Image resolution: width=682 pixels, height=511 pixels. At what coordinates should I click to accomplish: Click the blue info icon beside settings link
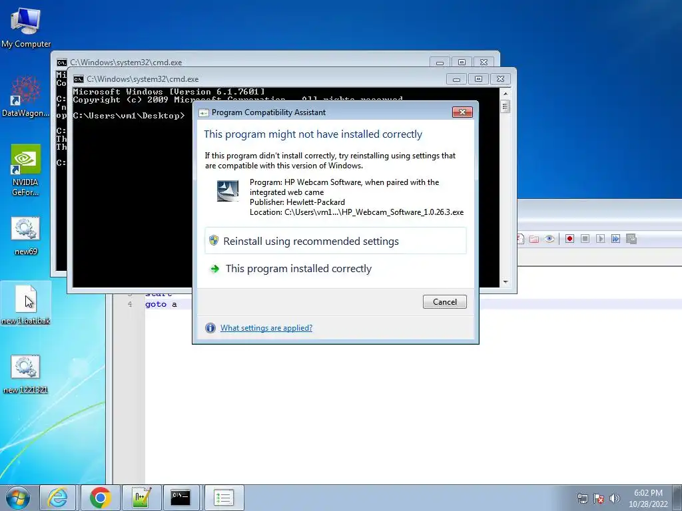(x=210, y=328)
